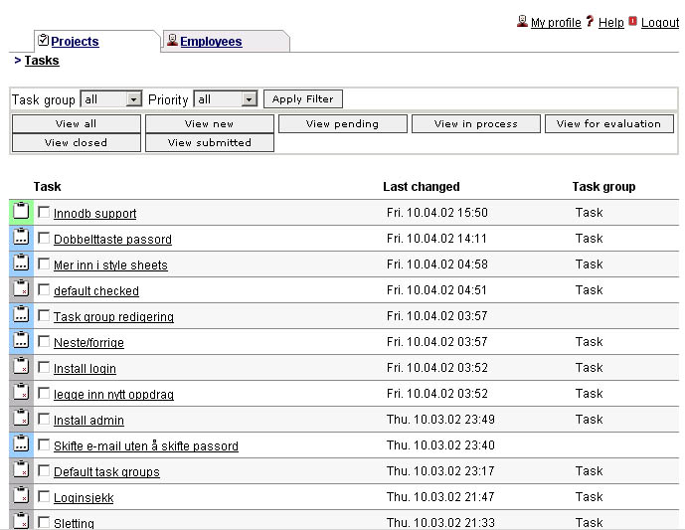685x530 pixels.
Task: Tick the Install admin checkbox
Action: click(x=44, y=419)
